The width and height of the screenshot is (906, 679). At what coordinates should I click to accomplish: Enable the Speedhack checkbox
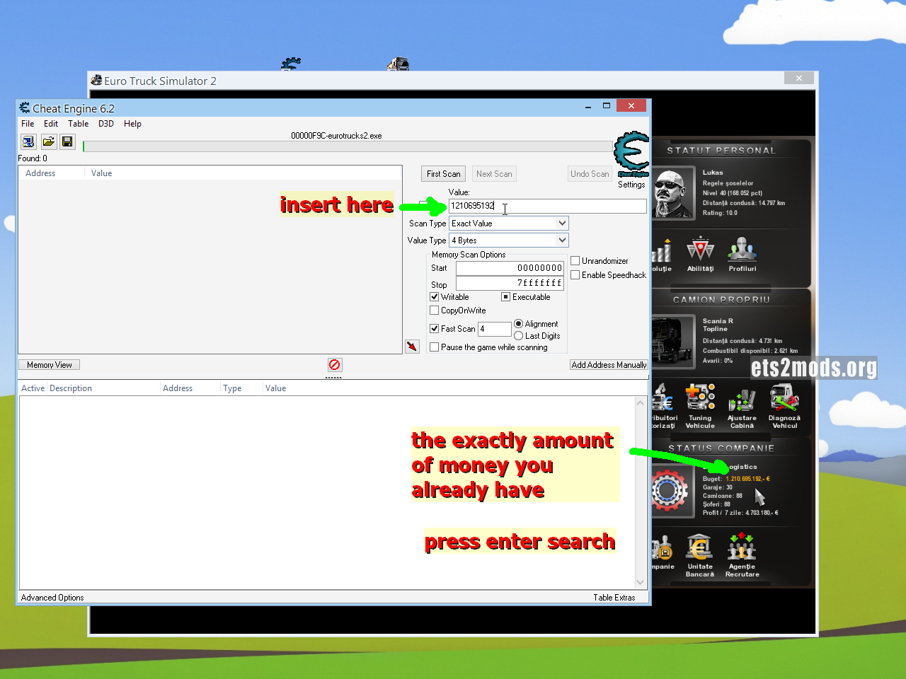click(575, 275)
